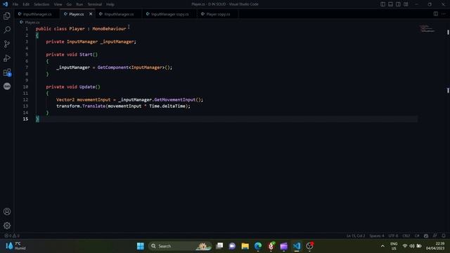Click GetMovementInput on line 12
Screen dimensions: 450x253
[175, 100]
